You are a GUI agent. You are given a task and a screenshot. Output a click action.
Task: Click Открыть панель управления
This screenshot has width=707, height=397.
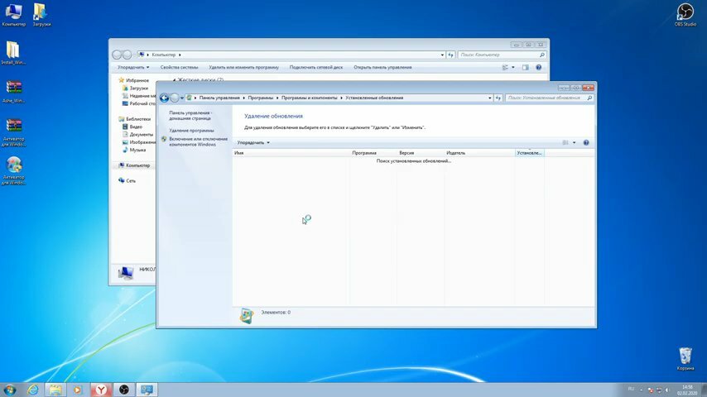(x=382, y=67)
